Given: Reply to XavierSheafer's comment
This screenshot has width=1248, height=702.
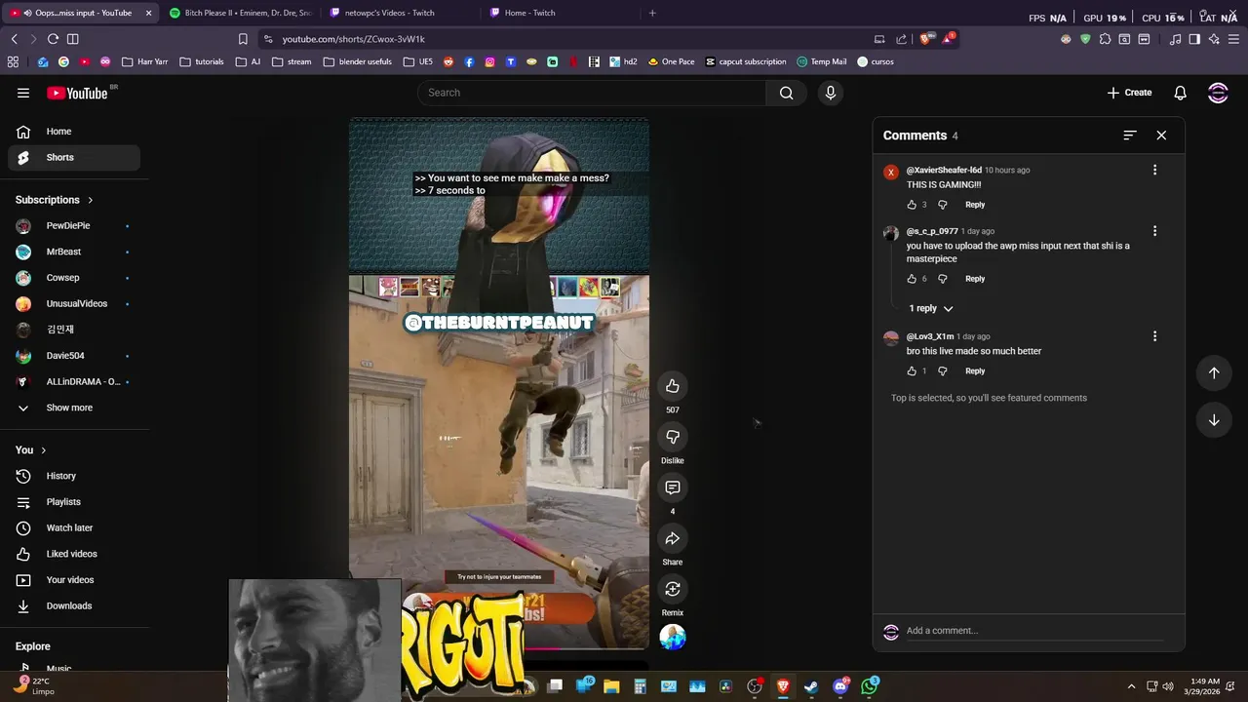Looking at the screenshot, I should coord(975,205).
